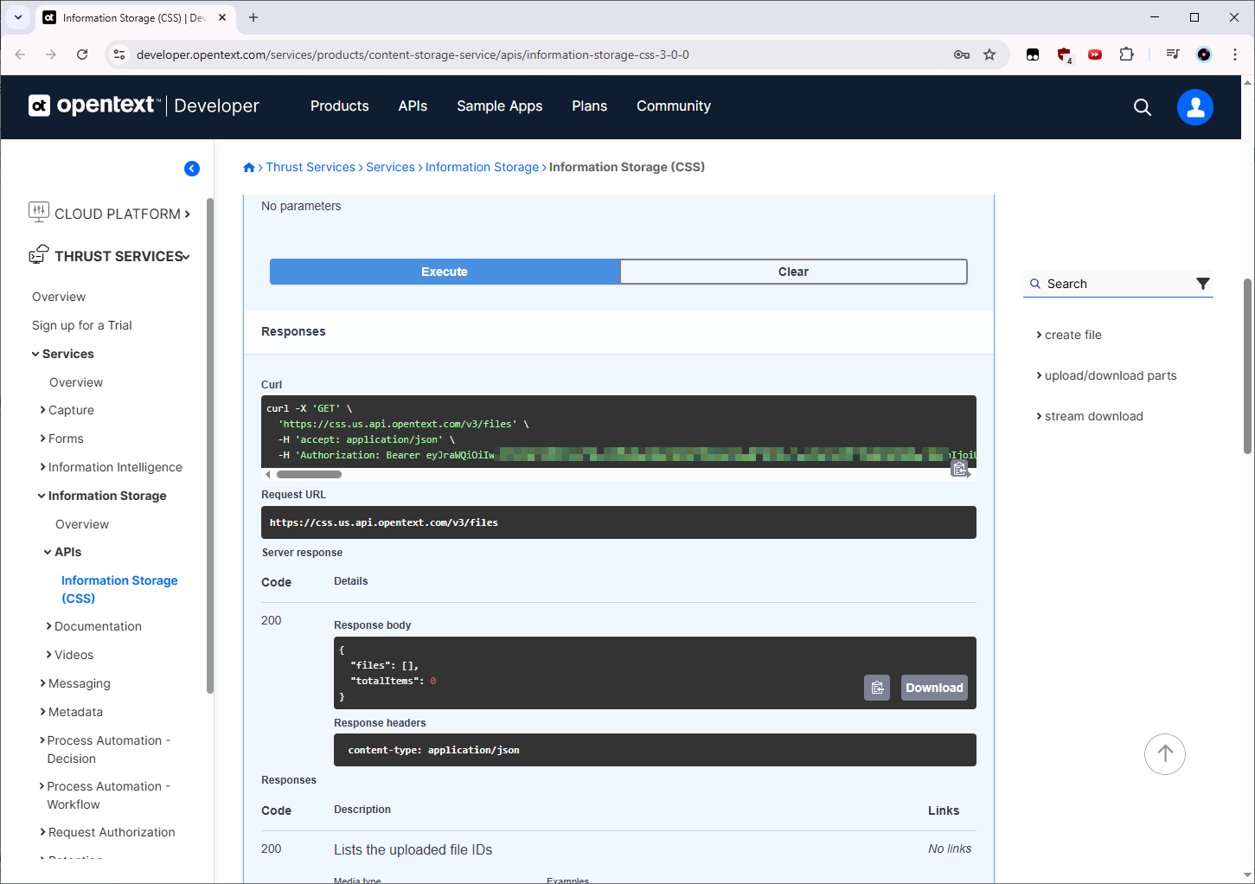Expand the create file section

[1069, 335]
